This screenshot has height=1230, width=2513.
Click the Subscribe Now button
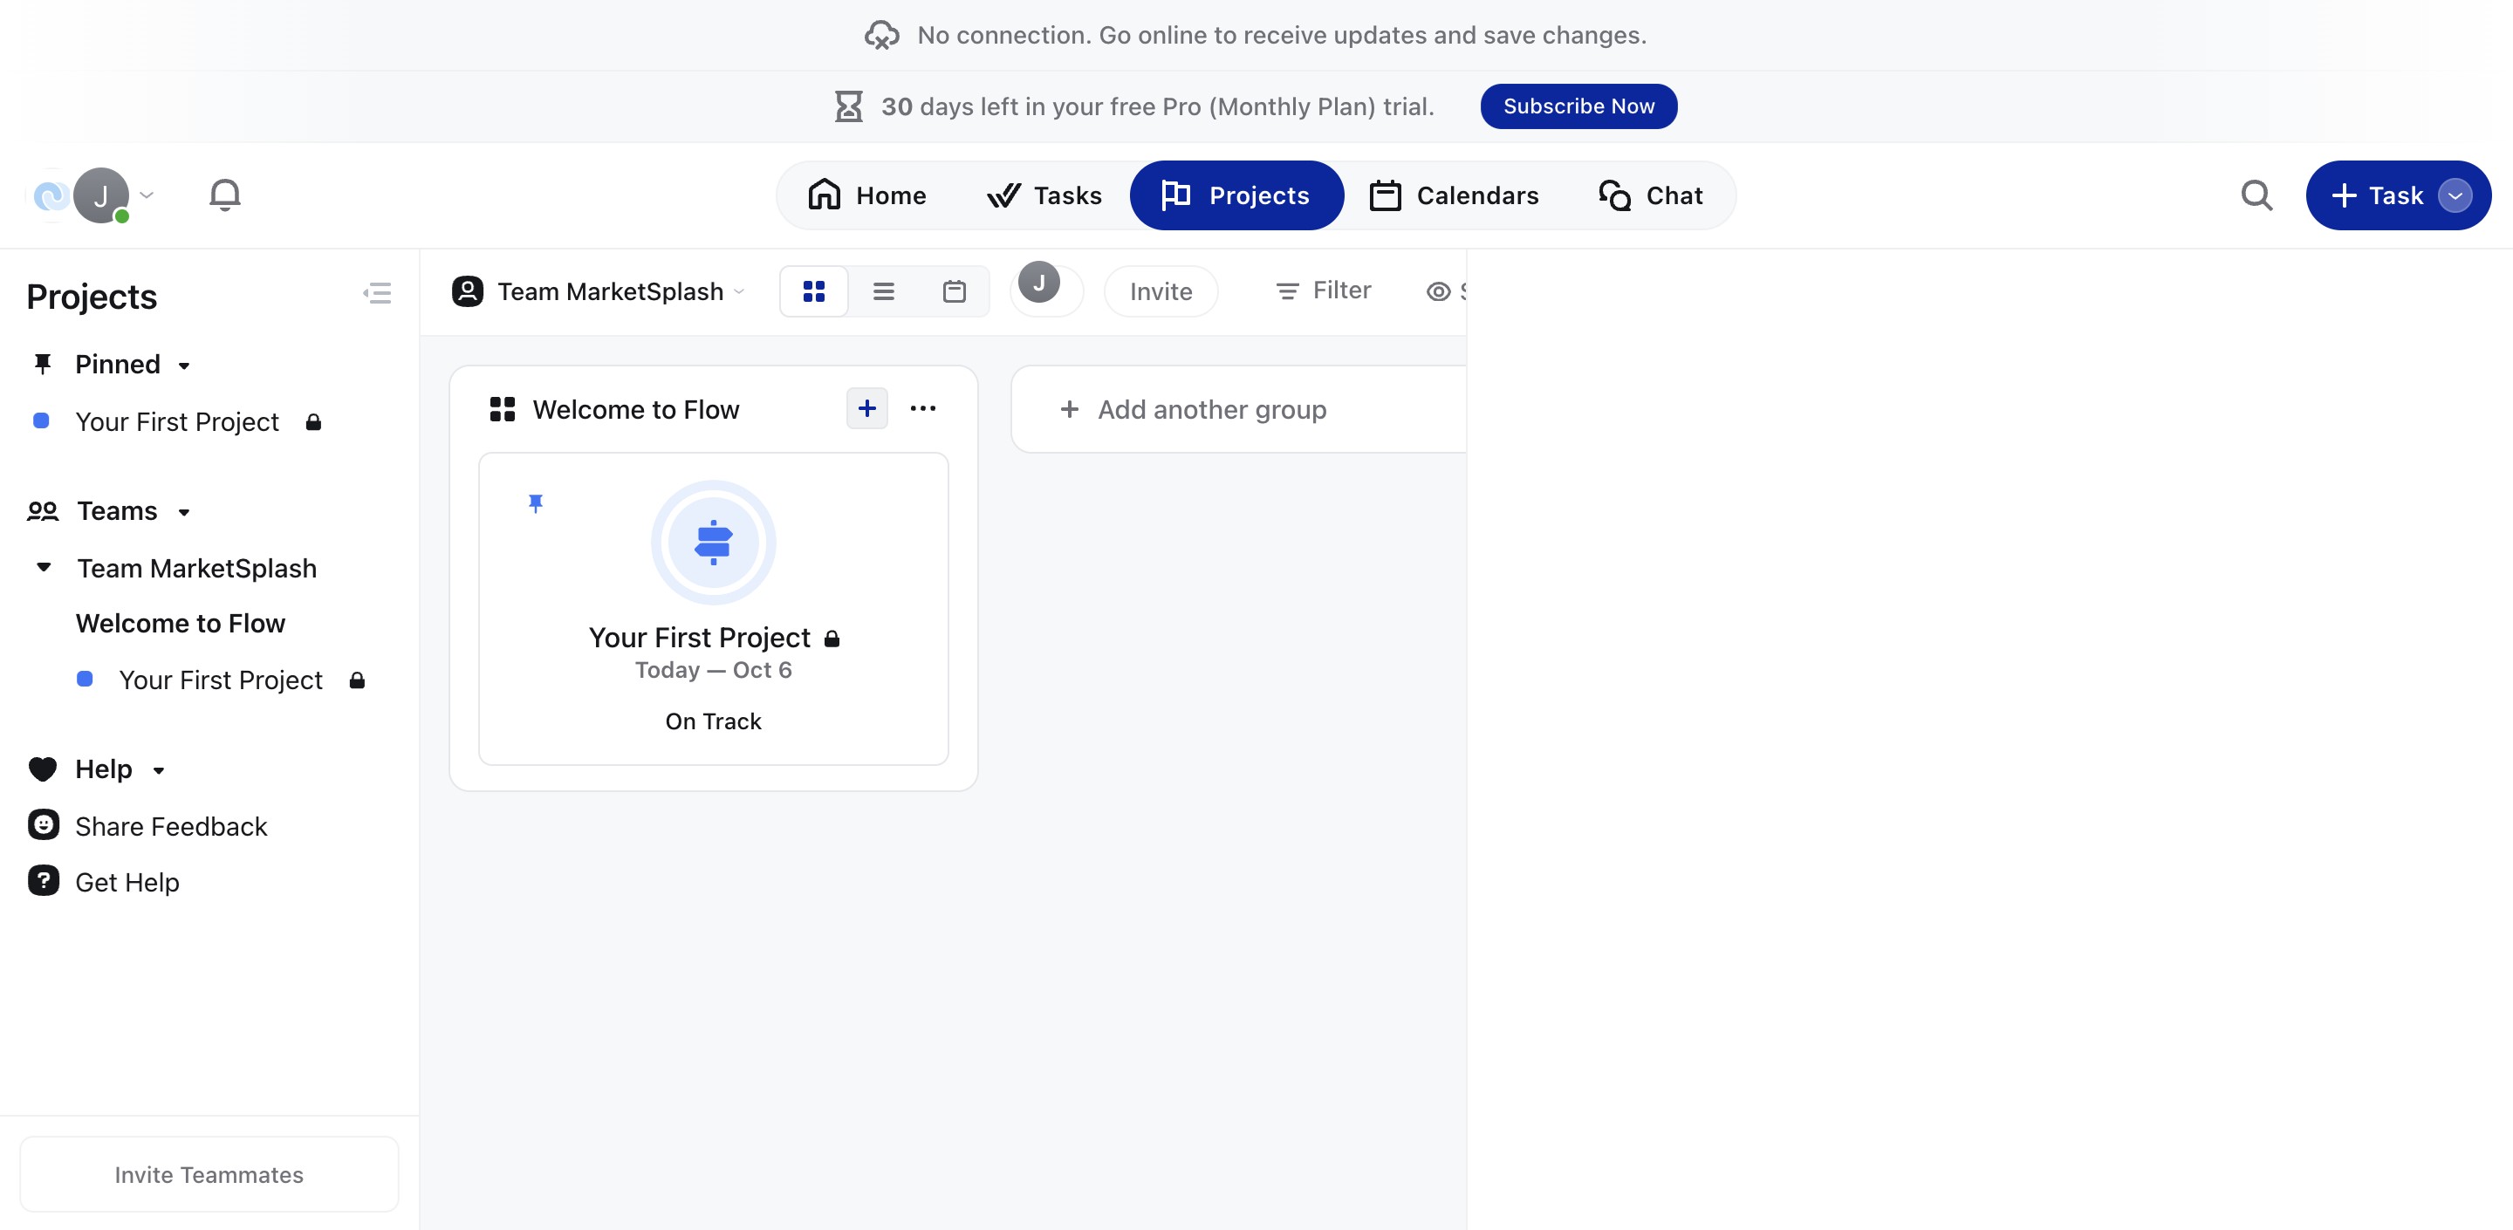[x=1578, y=106]
